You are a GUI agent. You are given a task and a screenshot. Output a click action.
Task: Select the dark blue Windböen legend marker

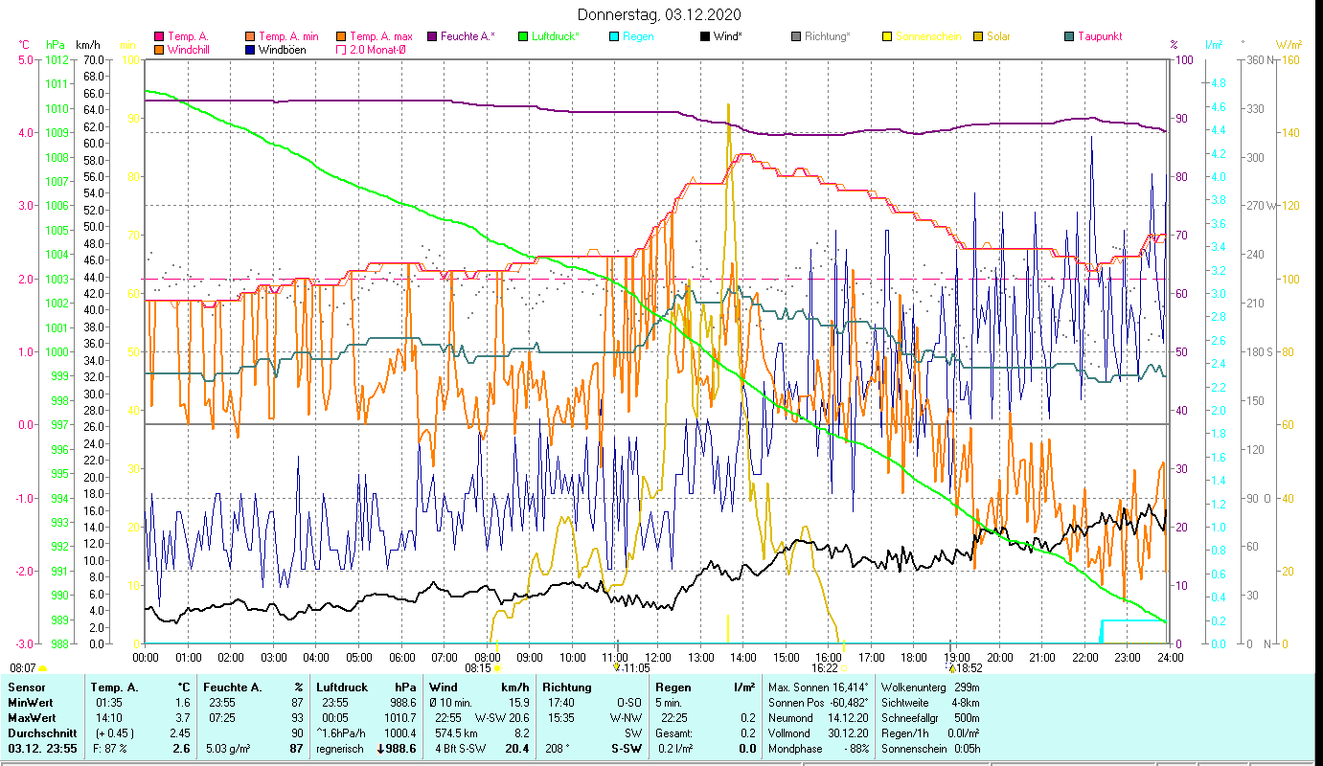point(251,50)
